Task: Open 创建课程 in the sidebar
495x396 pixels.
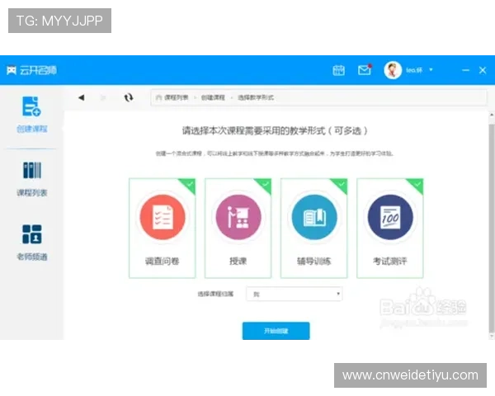Action: pyautogui.click(x=31, y=115)
